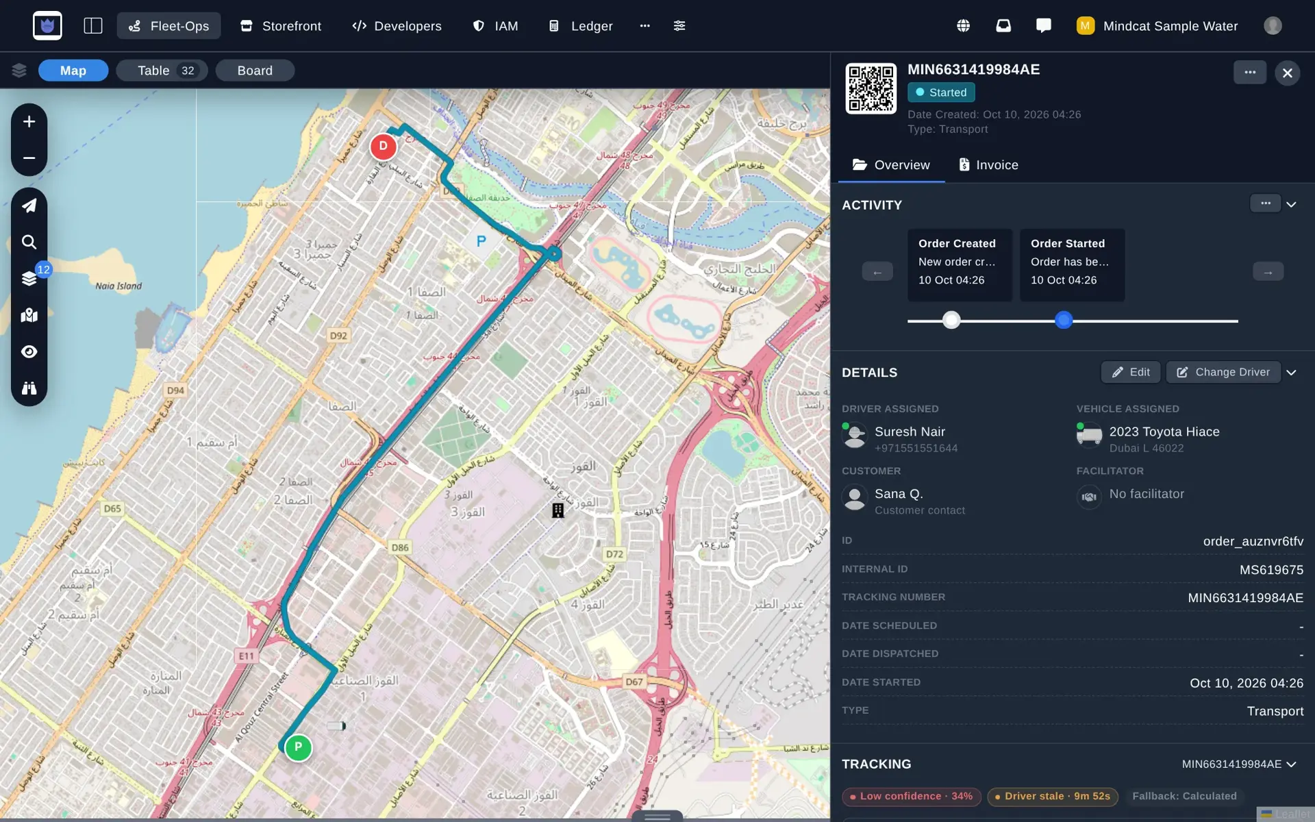Open the settings sliders icon in navbar
The image size is (1315, 822).
[679, 26]
